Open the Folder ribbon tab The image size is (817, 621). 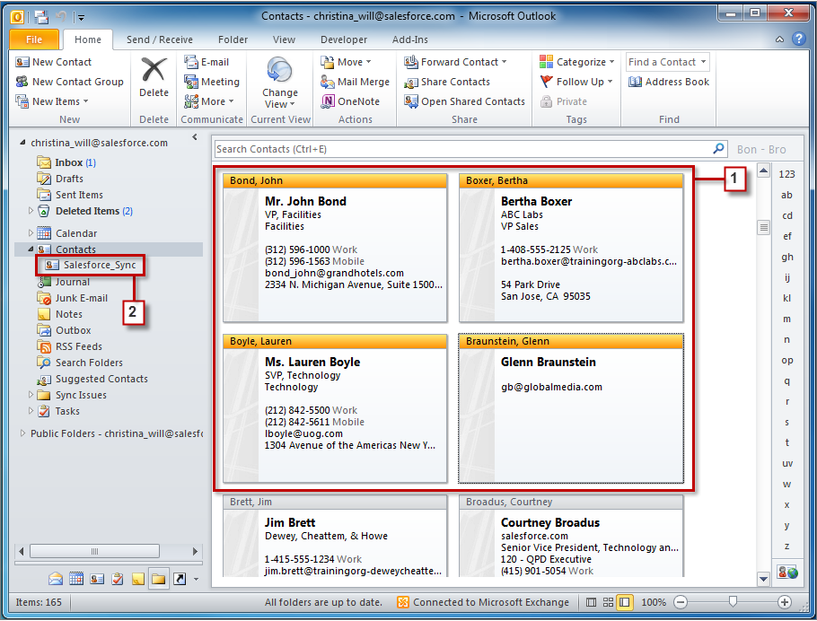click(x=233, y=39)
